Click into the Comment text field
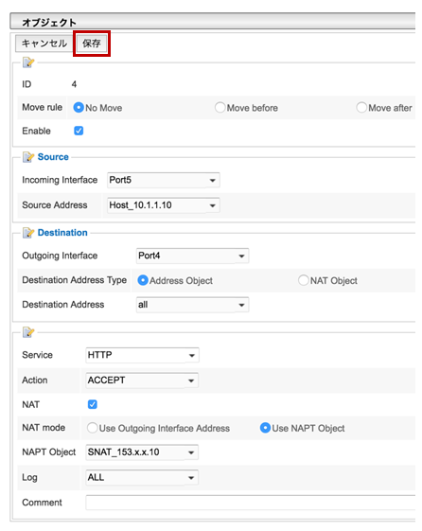The width and height of the screenshot is (422, 531). [x=251, y=503]
